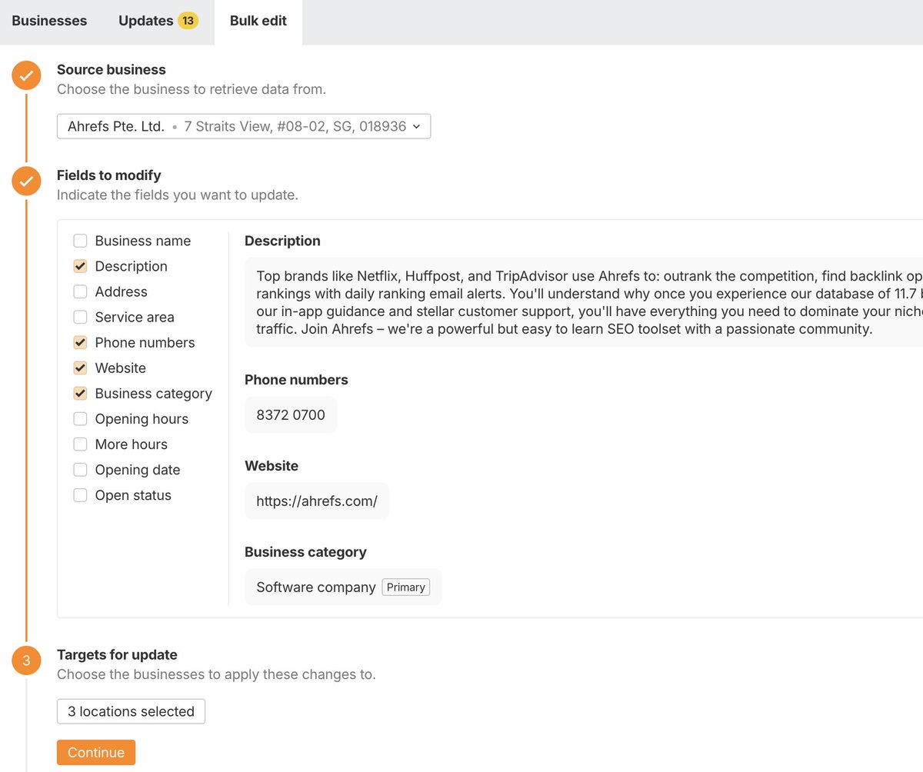
Task: Click the Business category preview heading
Action: click(305, 552)
